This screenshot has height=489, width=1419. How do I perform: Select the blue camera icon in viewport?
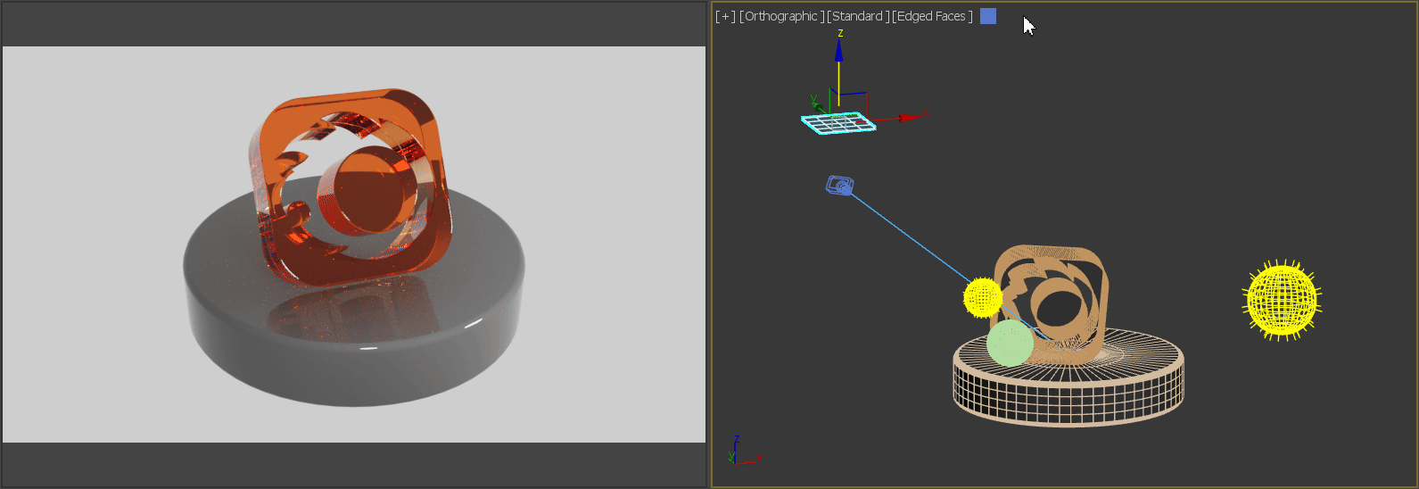pos(839,186)
